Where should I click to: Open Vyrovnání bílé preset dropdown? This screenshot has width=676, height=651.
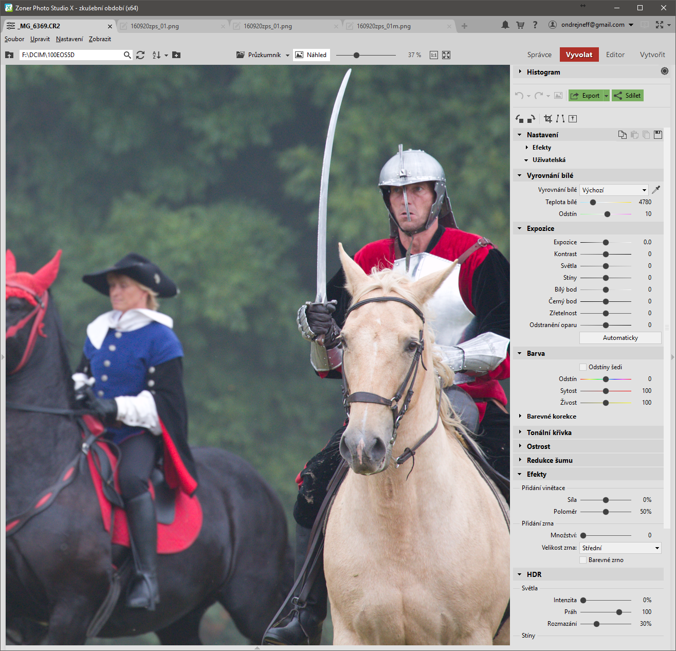(x=614, y=190)
